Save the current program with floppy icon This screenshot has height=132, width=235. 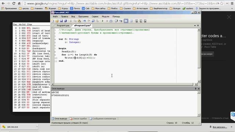coord(61,21)
